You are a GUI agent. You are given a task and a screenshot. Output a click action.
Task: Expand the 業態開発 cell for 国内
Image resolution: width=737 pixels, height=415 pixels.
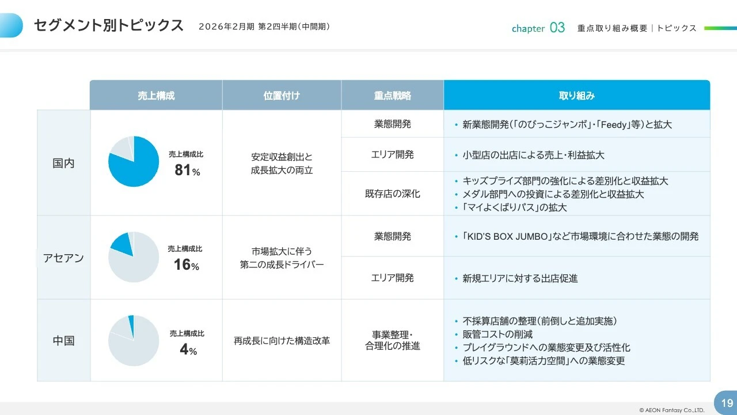tap(392, 123)
